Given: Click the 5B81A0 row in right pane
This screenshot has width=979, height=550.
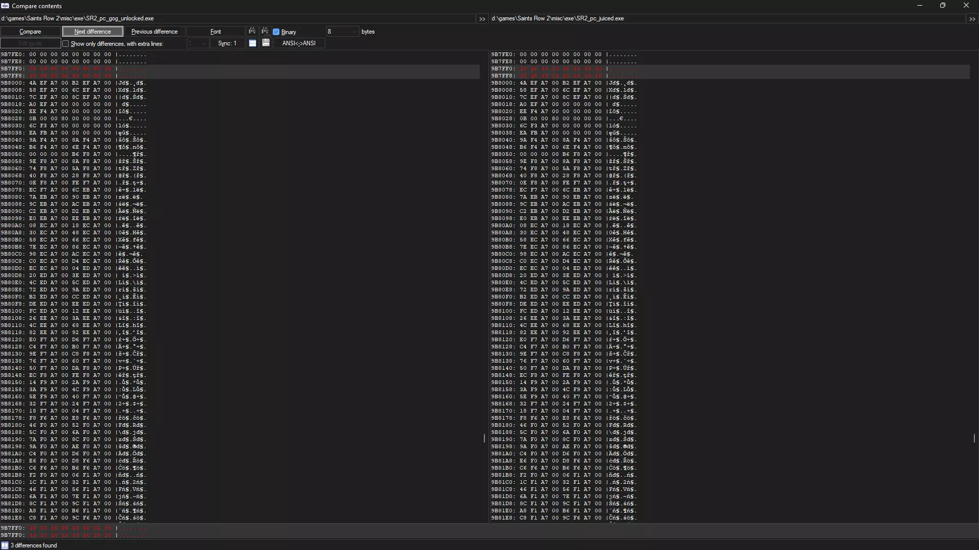Looking at the screenshot, I should [730, 453].
